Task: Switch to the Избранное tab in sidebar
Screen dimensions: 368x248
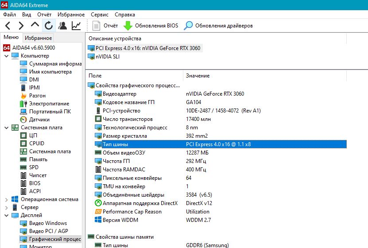Action: [38, 38]
